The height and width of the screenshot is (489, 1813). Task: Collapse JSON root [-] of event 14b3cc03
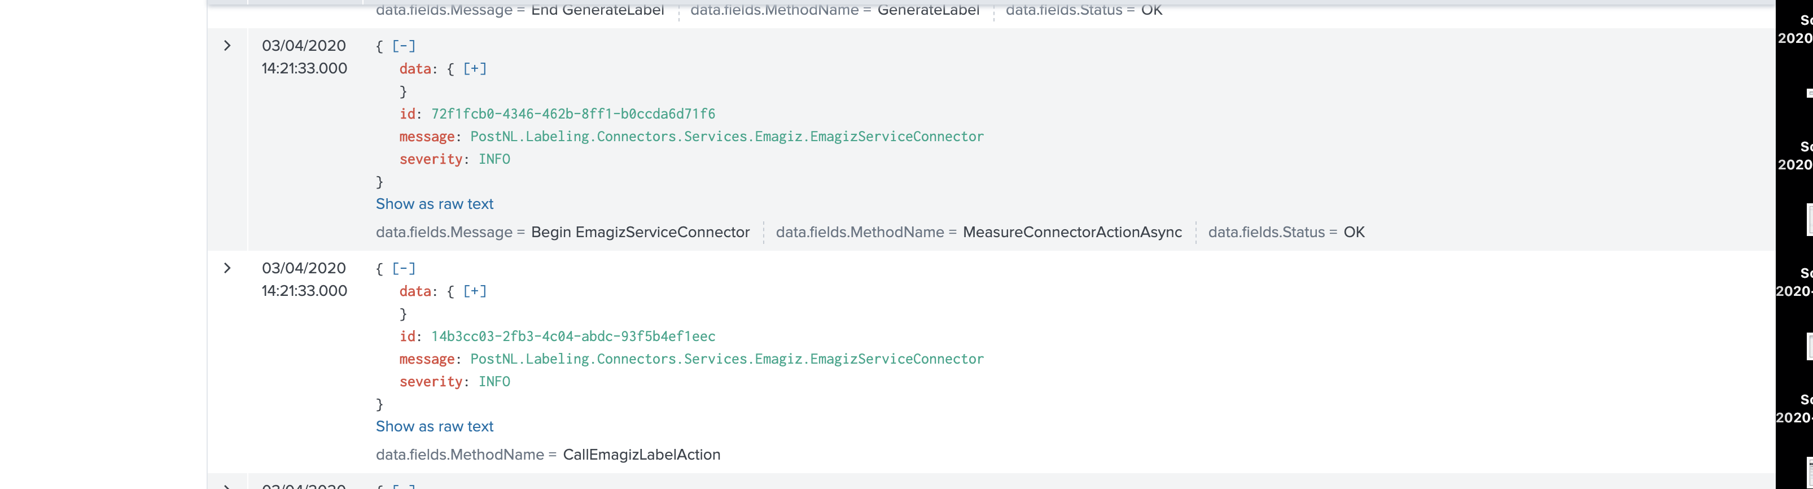pos(403,269)
